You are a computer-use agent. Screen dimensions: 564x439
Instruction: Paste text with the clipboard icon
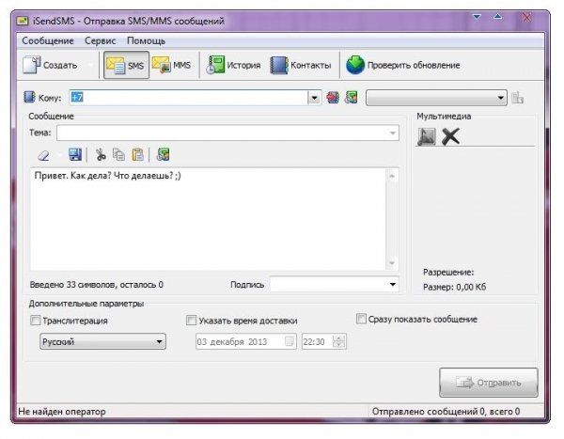(x=137, y=155)
